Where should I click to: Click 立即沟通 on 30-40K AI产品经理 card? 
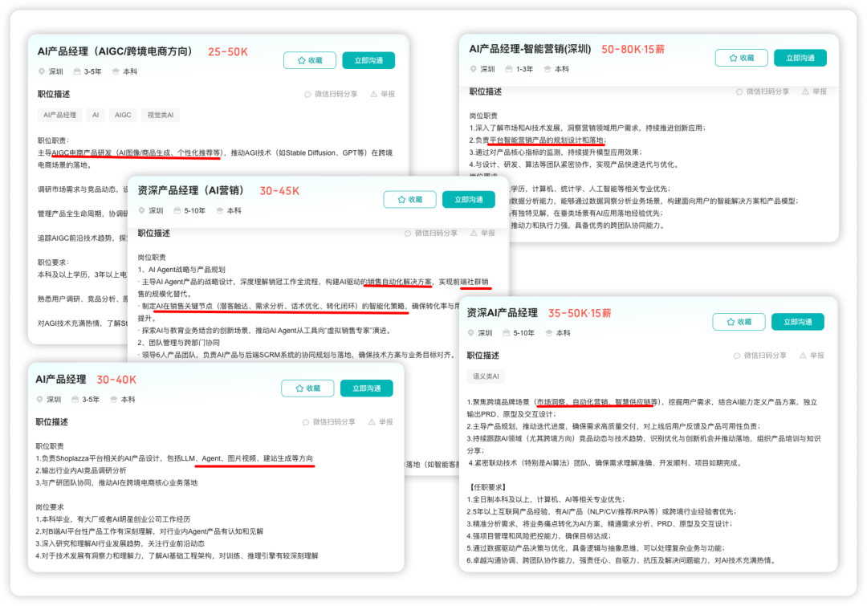click(x=366, y=388)
